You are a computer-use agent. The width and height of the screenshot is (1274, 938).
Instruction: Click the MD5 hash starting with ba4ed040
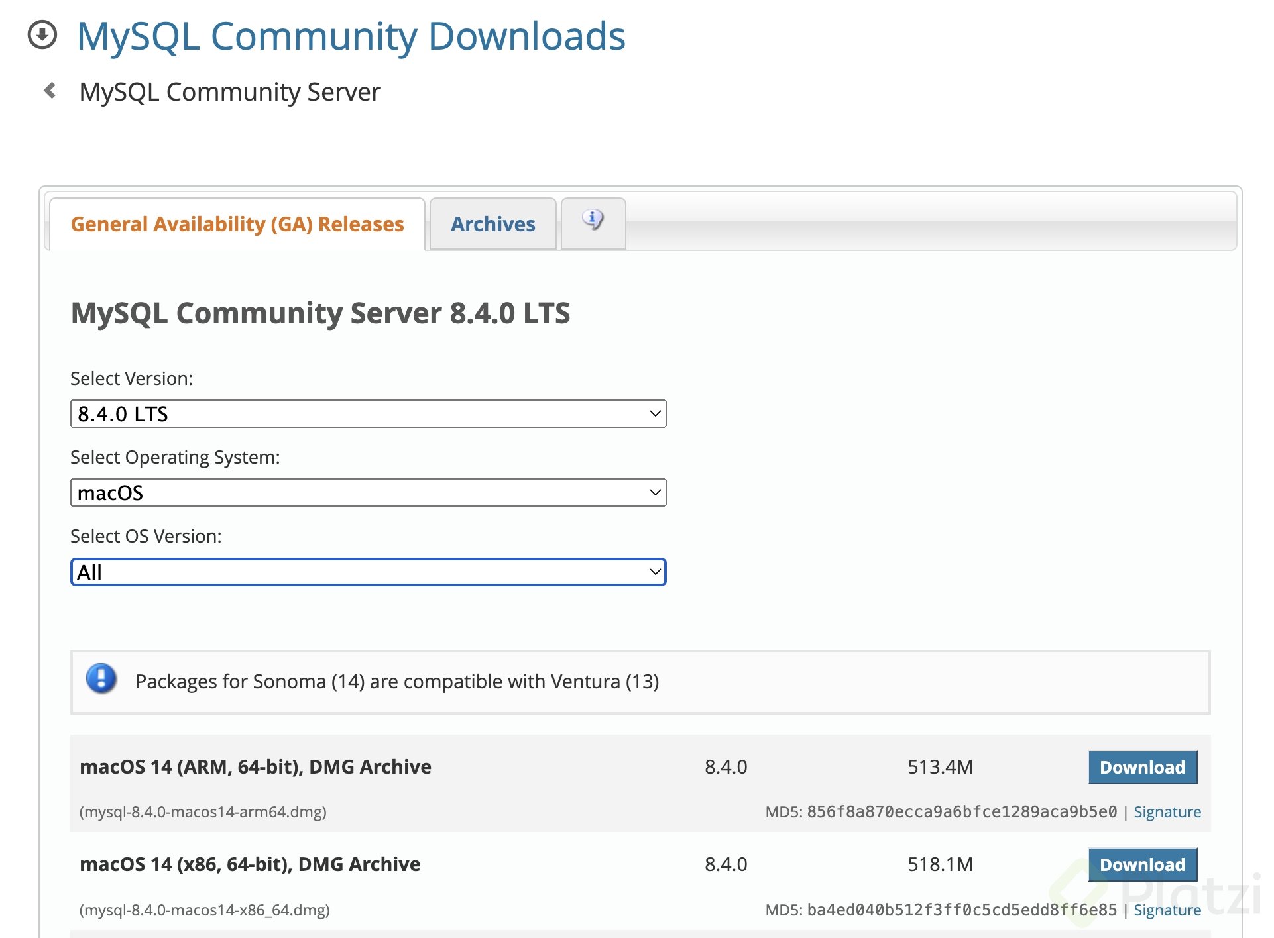pos(962,910)
